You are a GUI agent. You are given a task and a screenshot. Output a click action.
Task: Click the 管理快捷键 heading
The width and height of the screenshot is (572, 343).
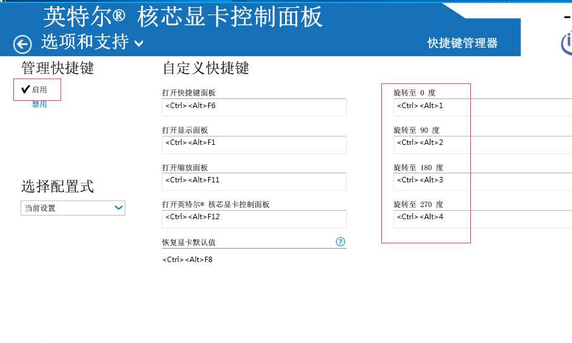pos(58,68)
